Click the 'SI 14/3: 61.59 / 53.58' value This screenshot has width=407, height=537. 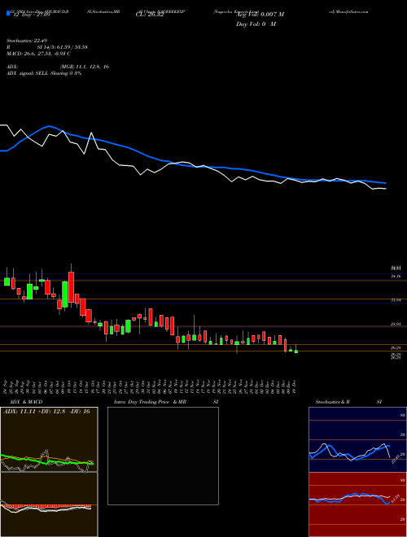pos(63,47)
